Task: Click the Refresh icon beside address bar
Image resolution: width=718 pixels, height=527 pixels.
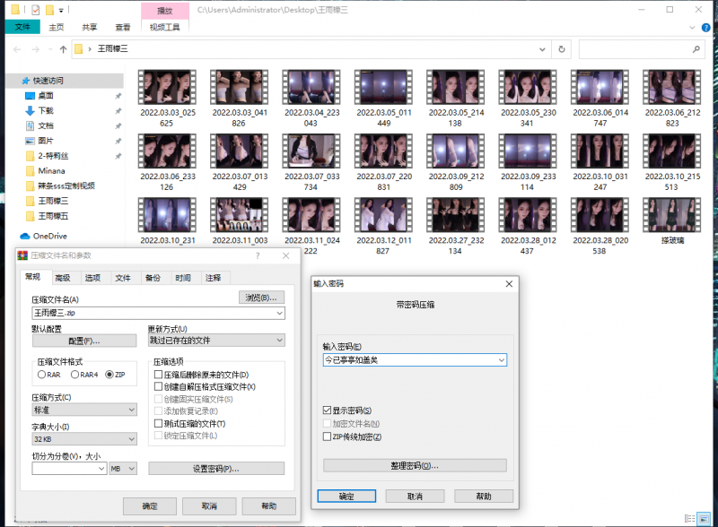Action: (562, 48)
